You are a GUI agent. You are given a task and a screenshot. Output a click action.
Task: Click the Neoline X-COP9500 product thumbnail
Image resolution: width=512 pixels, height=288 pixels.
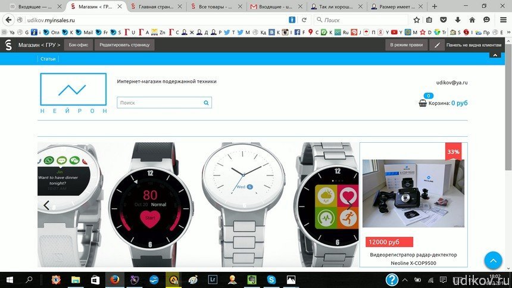click(x=413, y=193)
